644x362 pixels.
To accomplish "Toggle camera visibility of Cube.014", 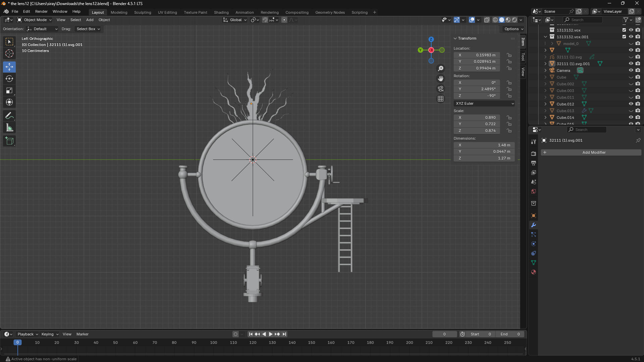I will (x=638, y=117).
